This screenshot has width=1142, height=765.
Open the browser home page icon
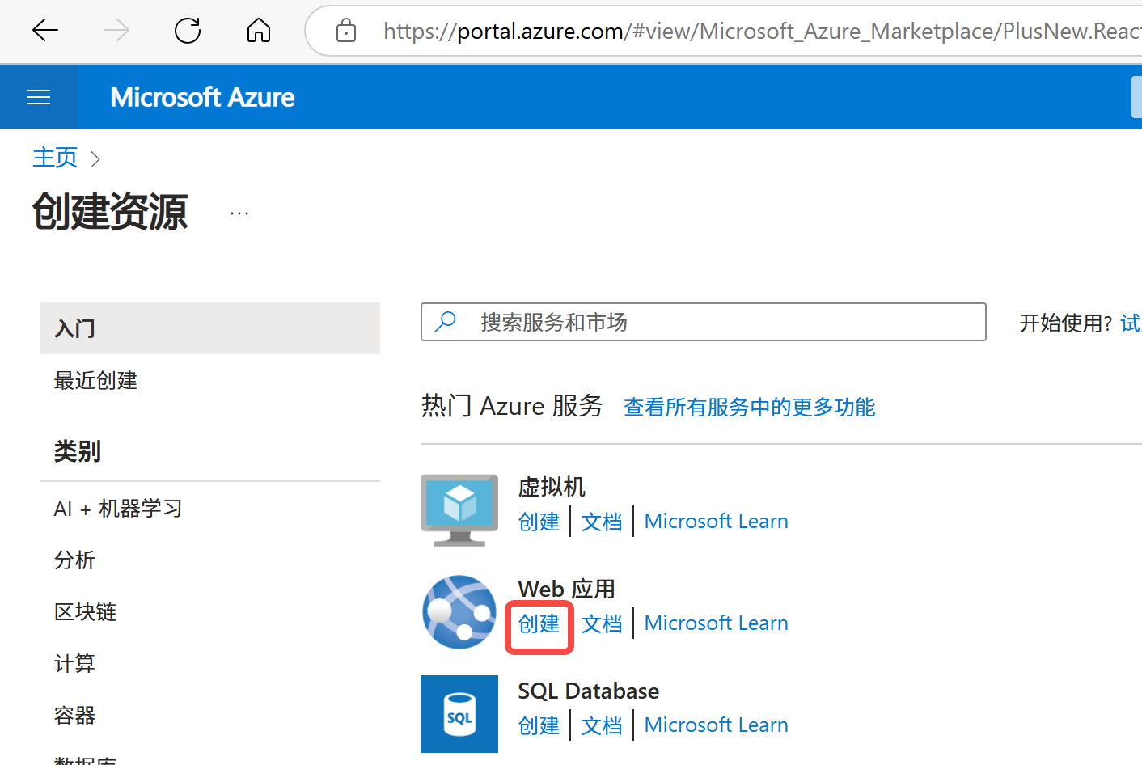(259, 31)
